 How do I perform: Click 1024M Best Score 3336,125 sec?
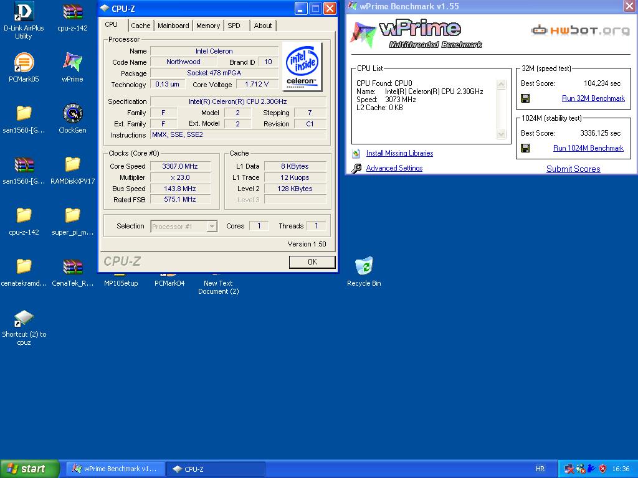point(601,133)
